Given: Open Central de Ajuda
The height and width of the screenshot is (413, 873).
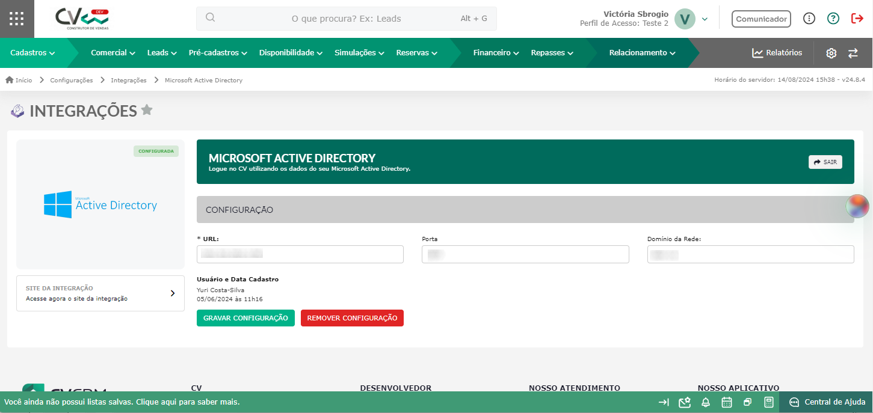Looking at the screenshot, I should click(x=828, y=402).
